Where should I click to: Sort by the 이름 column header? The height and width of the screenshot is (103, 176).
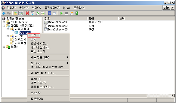tap(65, 19)
